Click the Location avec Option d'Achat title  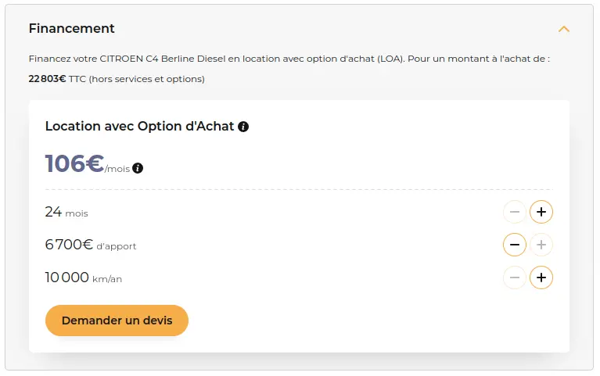point(139,126)
